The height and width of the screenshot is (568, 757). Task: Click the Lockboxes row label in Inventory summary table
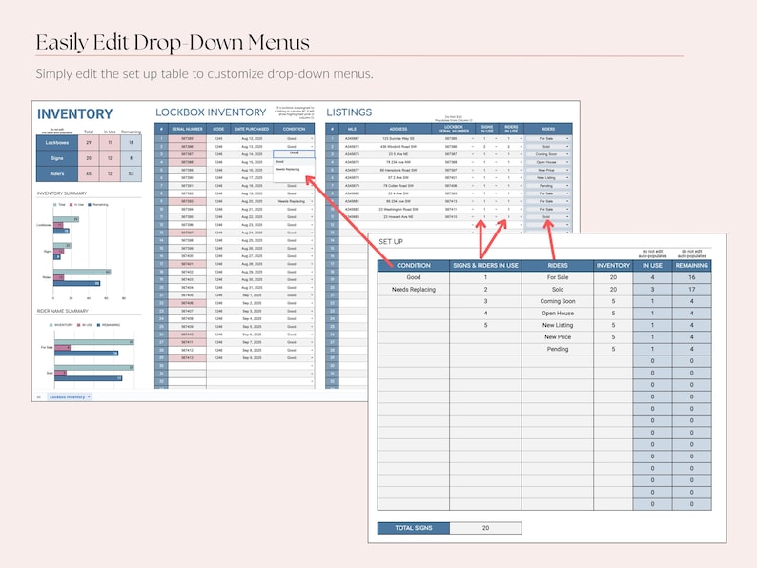[x=57, y=143]
